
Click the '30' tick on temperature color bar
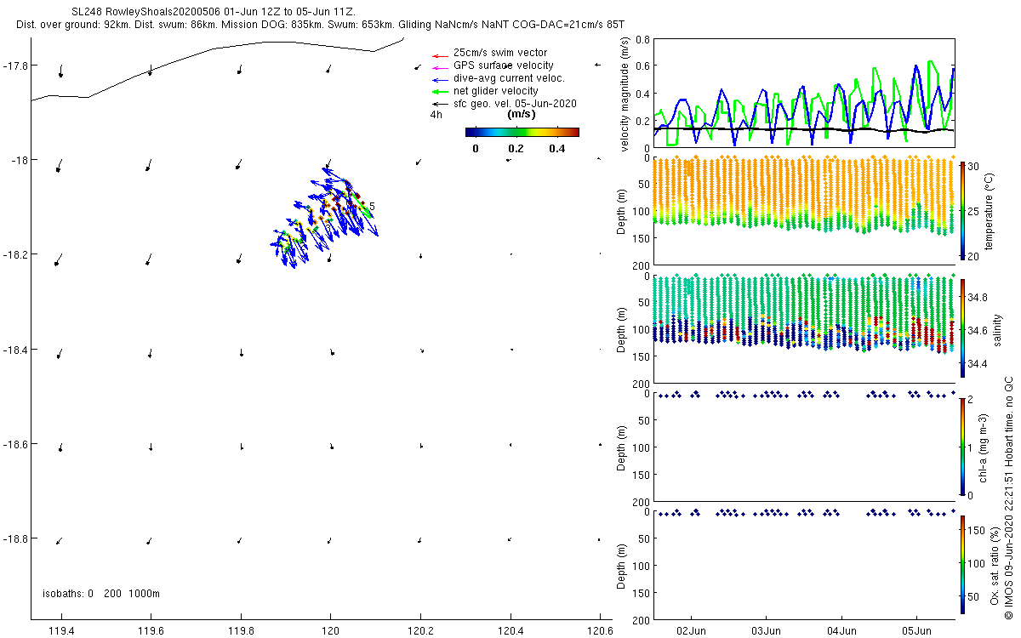pyautogui.click(x=974, y=166)
